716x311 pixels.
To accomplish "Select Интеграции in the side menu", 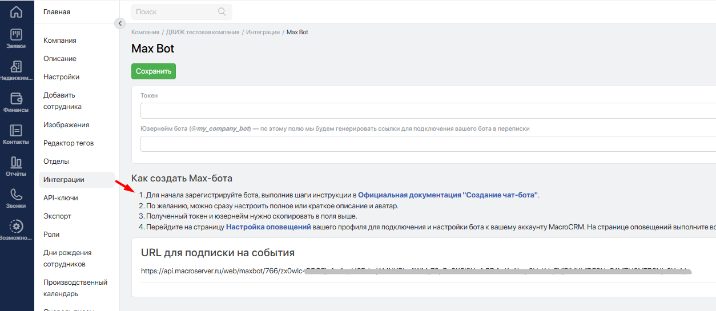I will (x=64, y=180).
